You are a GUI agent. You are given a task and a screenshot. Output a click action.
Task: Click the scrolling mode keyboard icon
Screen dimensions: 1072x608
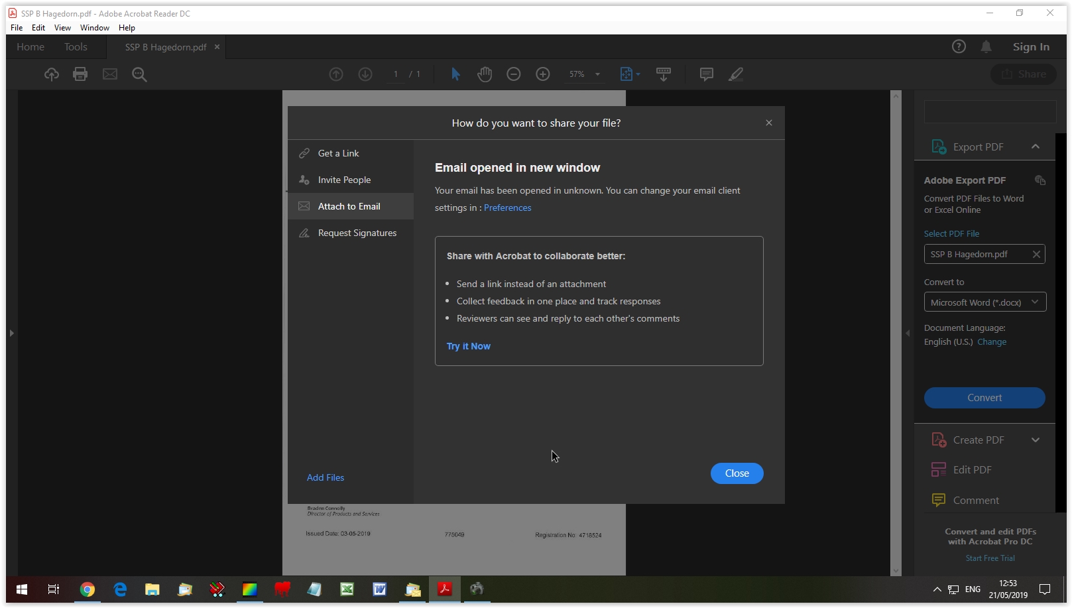pyautogui.click(x=663, y=74)
